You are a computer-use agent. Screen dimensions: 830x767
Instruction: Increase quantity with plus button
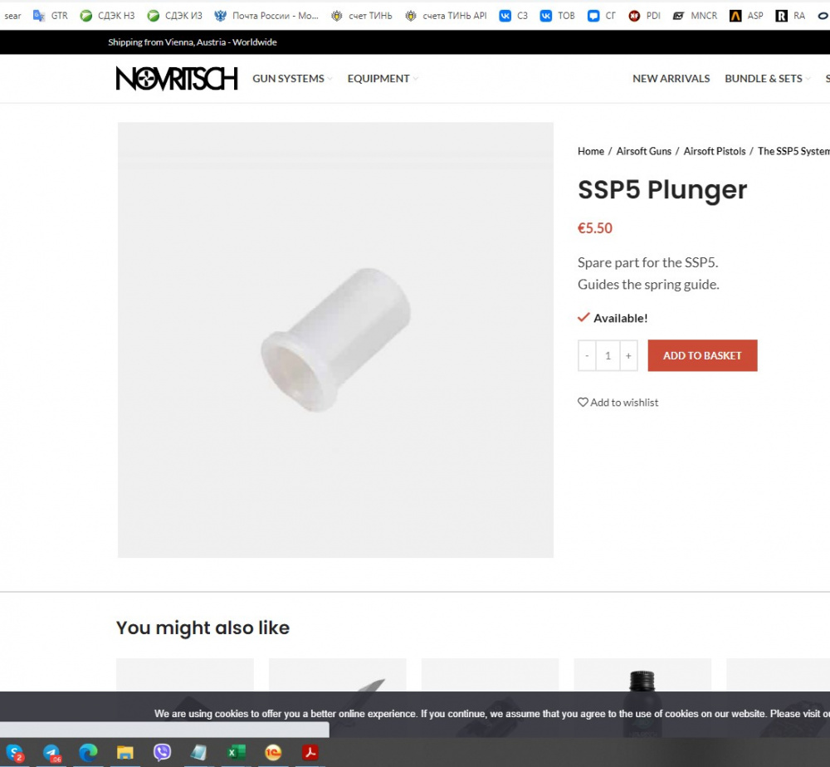[x=628, y=356]
